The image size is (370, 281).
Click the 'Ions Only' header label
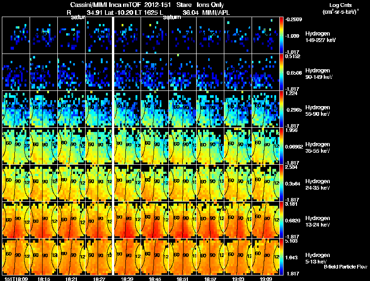click(x=210, y=5)
